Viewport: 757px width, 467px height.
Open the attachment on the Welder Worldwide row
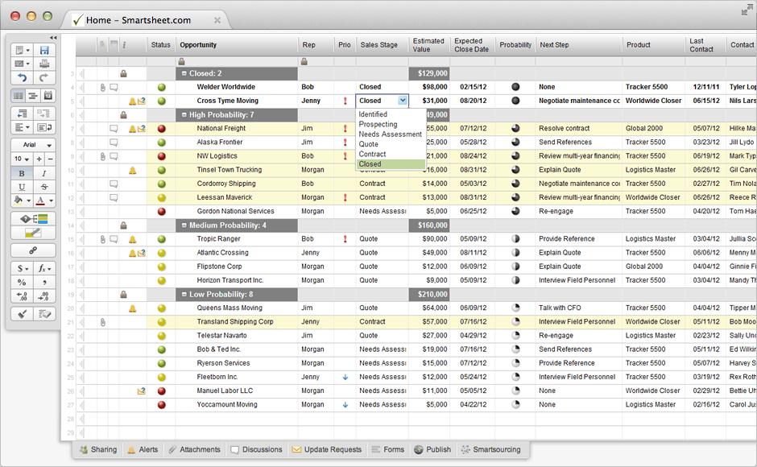tap(102, 87)
